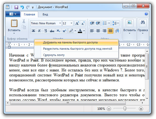Open the Правка editing group with binoculars

pyautogui.click(x=143, y=29)
